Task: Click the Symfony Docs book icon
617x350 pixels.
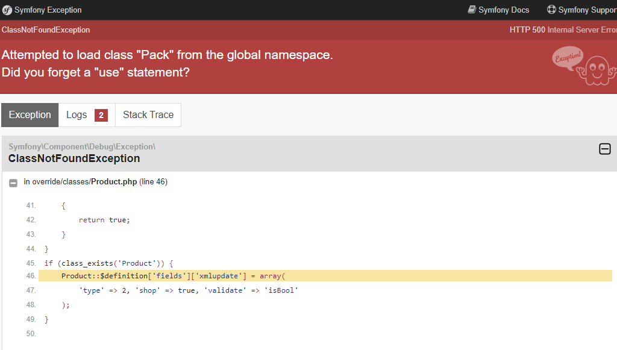Action: click(x=472, y=10)
